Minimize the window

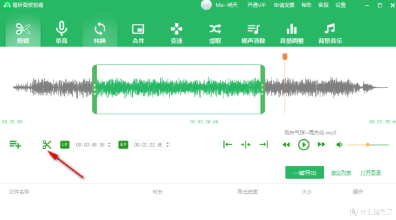pos(367,5)
